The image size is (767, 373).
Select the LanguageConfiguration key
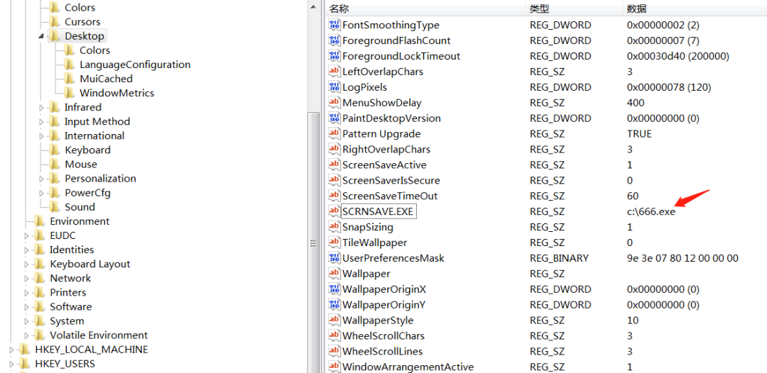[135, 65]
